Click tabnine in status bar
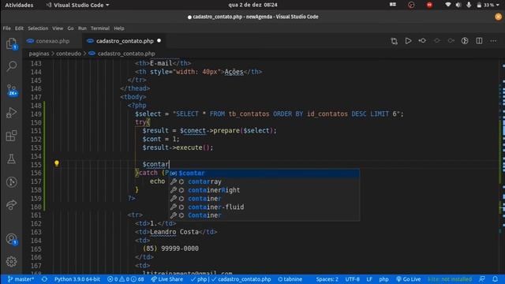 click(290, 279)
